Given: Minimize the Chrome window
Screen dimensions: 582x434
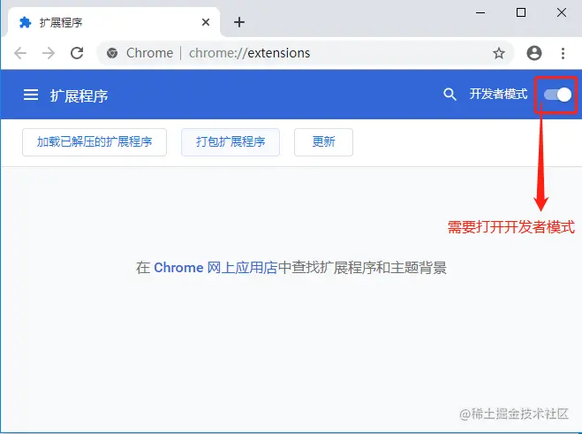Looking at the screenshot, I should point(480,12).
